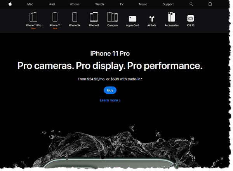Open the Music menu item

click(143, 4)
